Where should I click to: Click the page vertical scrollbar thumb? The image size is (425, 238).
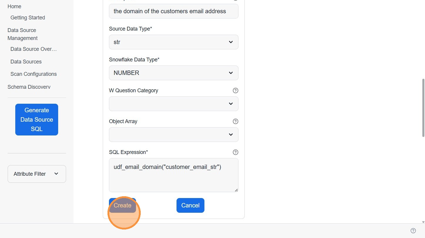pos(423,107)
